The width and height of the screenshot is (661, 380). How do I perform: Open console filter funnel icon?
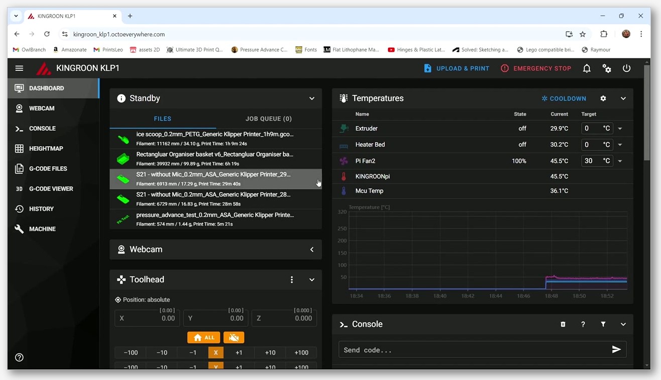point(603,324)
